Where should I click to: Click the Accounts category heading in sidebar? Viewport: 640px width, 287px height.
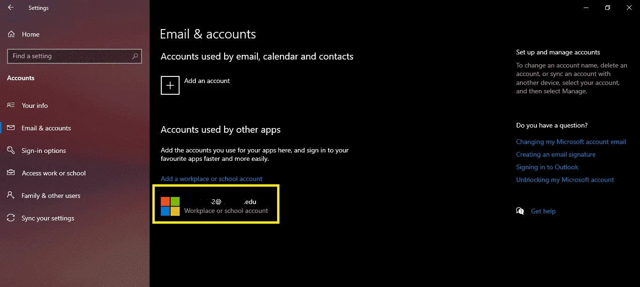pos(21,78)
